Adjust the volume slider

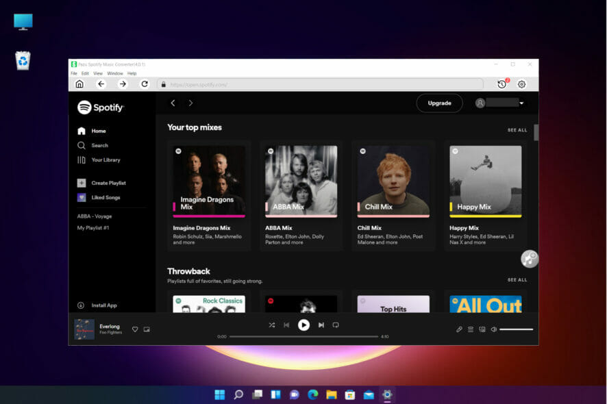(516, 329)
